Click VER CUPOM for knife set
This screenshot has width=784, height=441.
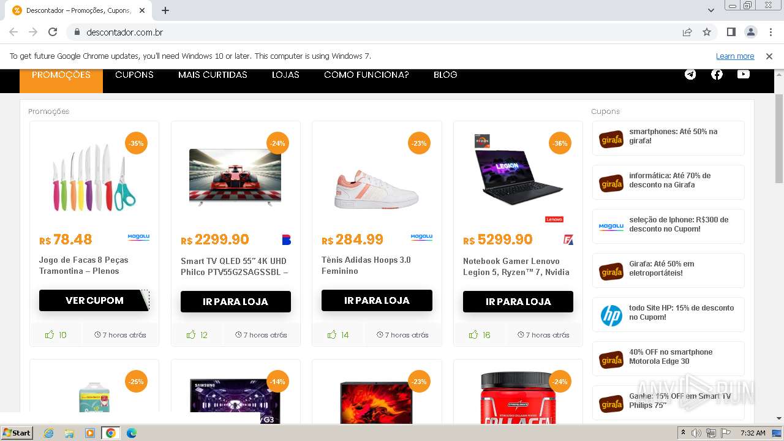tap(94, 301)
